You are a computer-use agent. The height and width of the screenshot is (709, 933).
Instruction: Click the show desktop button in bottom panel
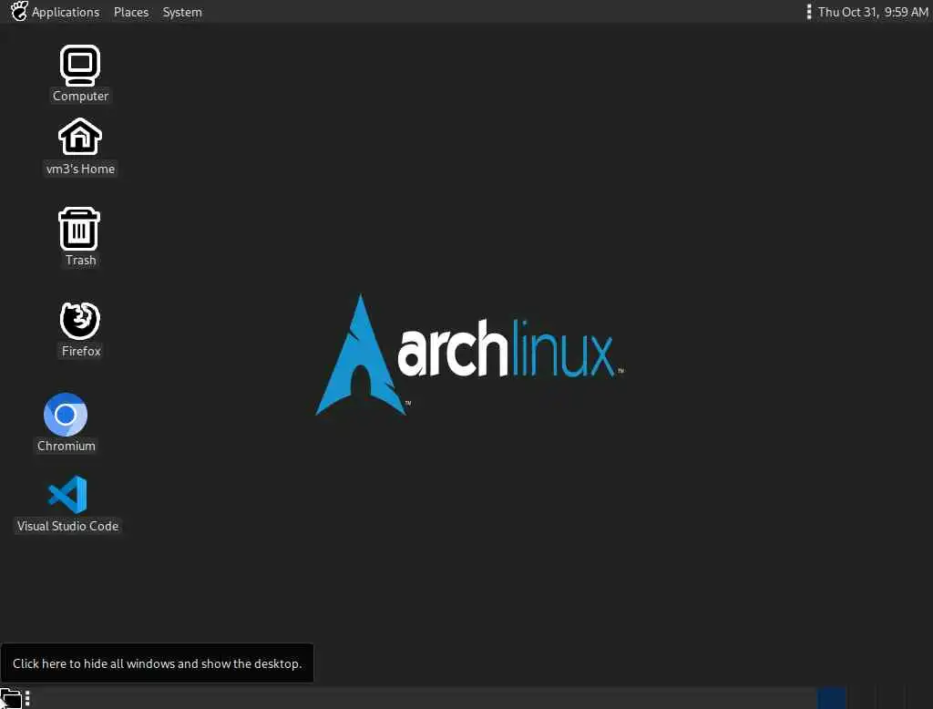tap(11, 699)
